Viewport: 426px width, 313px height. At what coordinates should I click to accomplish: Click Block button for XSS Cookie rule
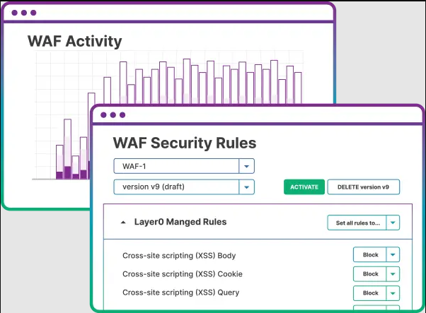(370, 274)
